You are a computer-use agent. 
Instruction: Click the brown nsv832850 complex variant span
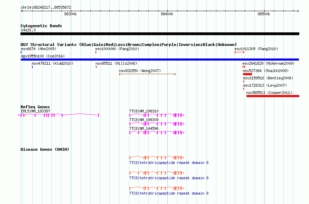(x=148, y=74)
